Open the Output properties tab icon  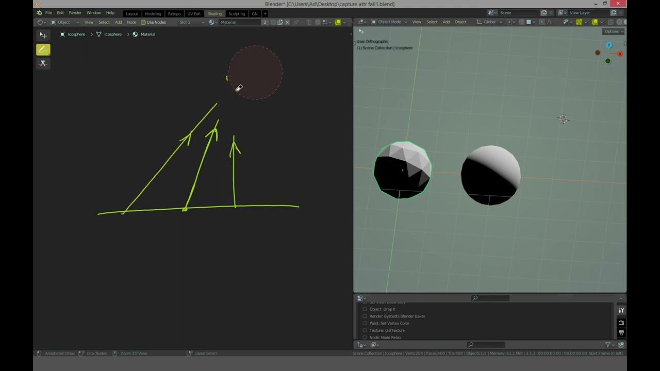click(x=621, y=333)
